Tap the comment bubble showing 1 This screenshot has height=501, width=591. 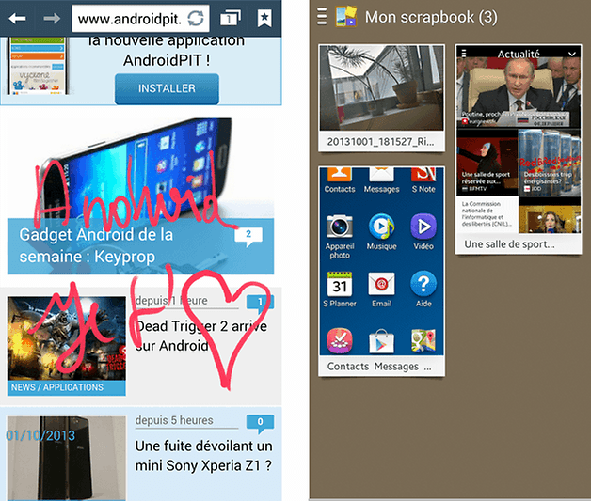pos(260,304)
